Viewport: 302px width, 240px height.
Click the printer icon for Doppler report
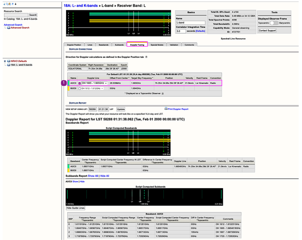coord(166,109)
